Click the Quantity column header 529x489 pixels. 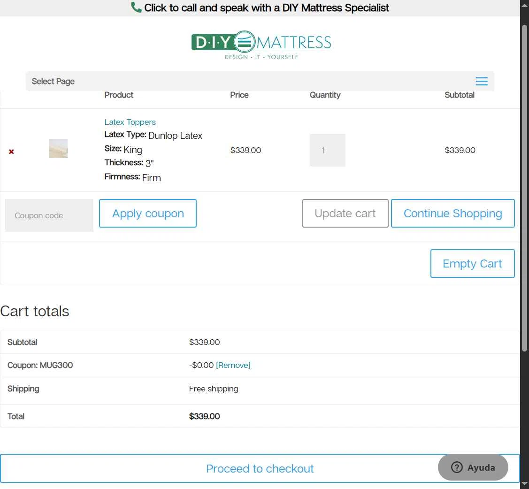[x=325, y=95]
